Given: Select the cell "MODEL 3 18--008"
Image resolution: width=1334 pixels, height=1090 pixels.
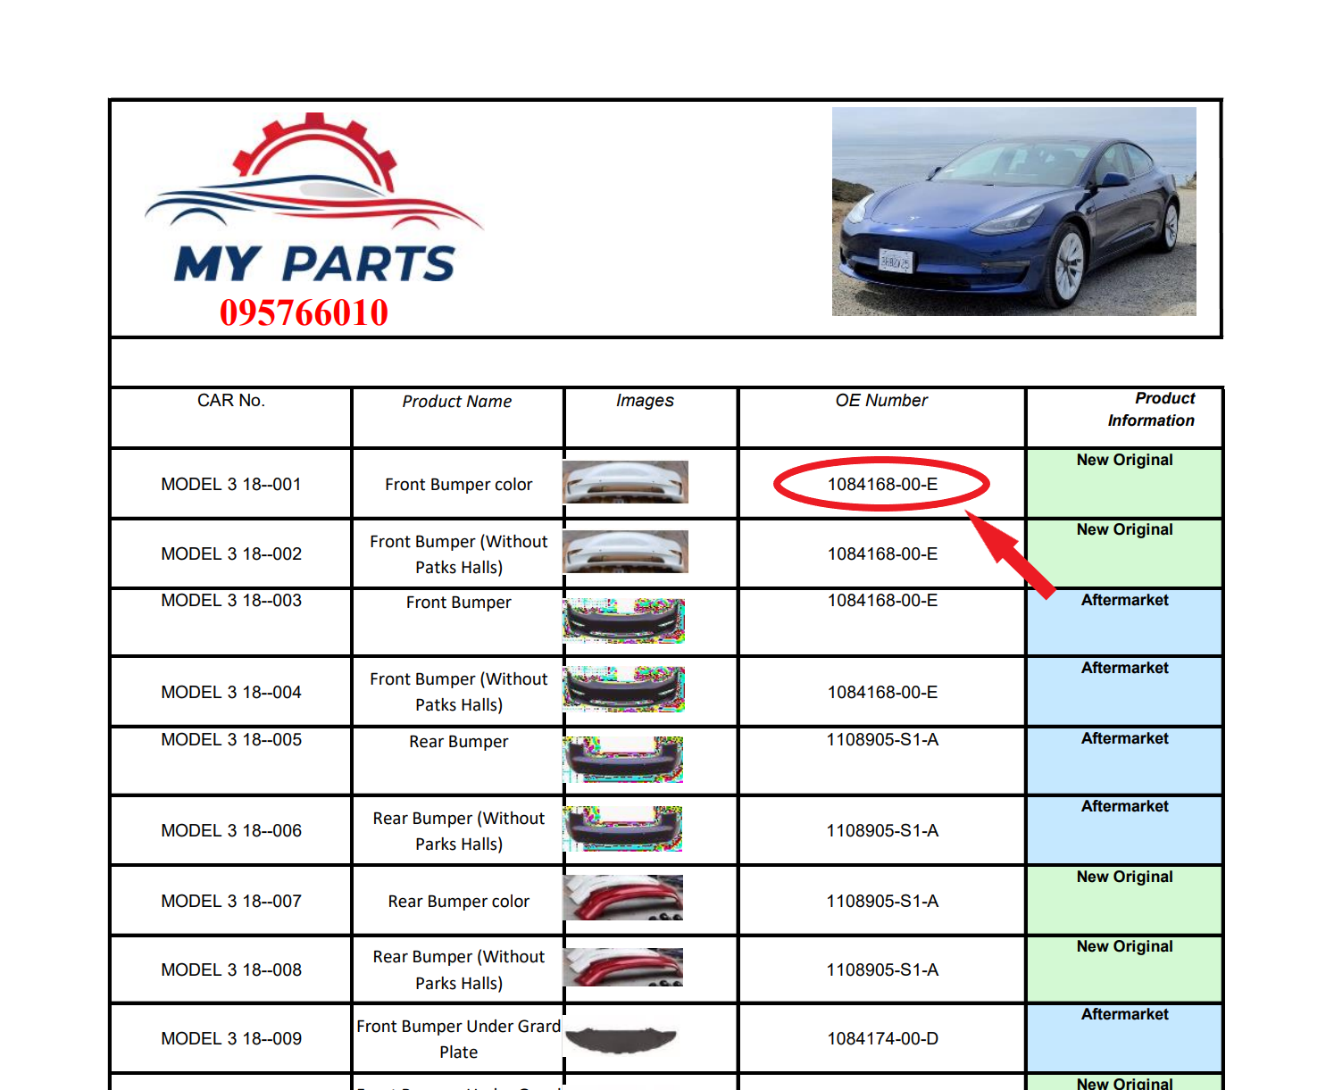Looking at the screenshot, I should coord(231,969).
